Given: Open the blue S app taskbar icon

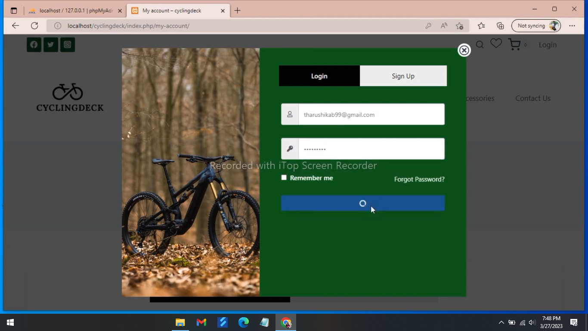Looking at the screenshot, I should pyautogui.click(x=223, y=322).
